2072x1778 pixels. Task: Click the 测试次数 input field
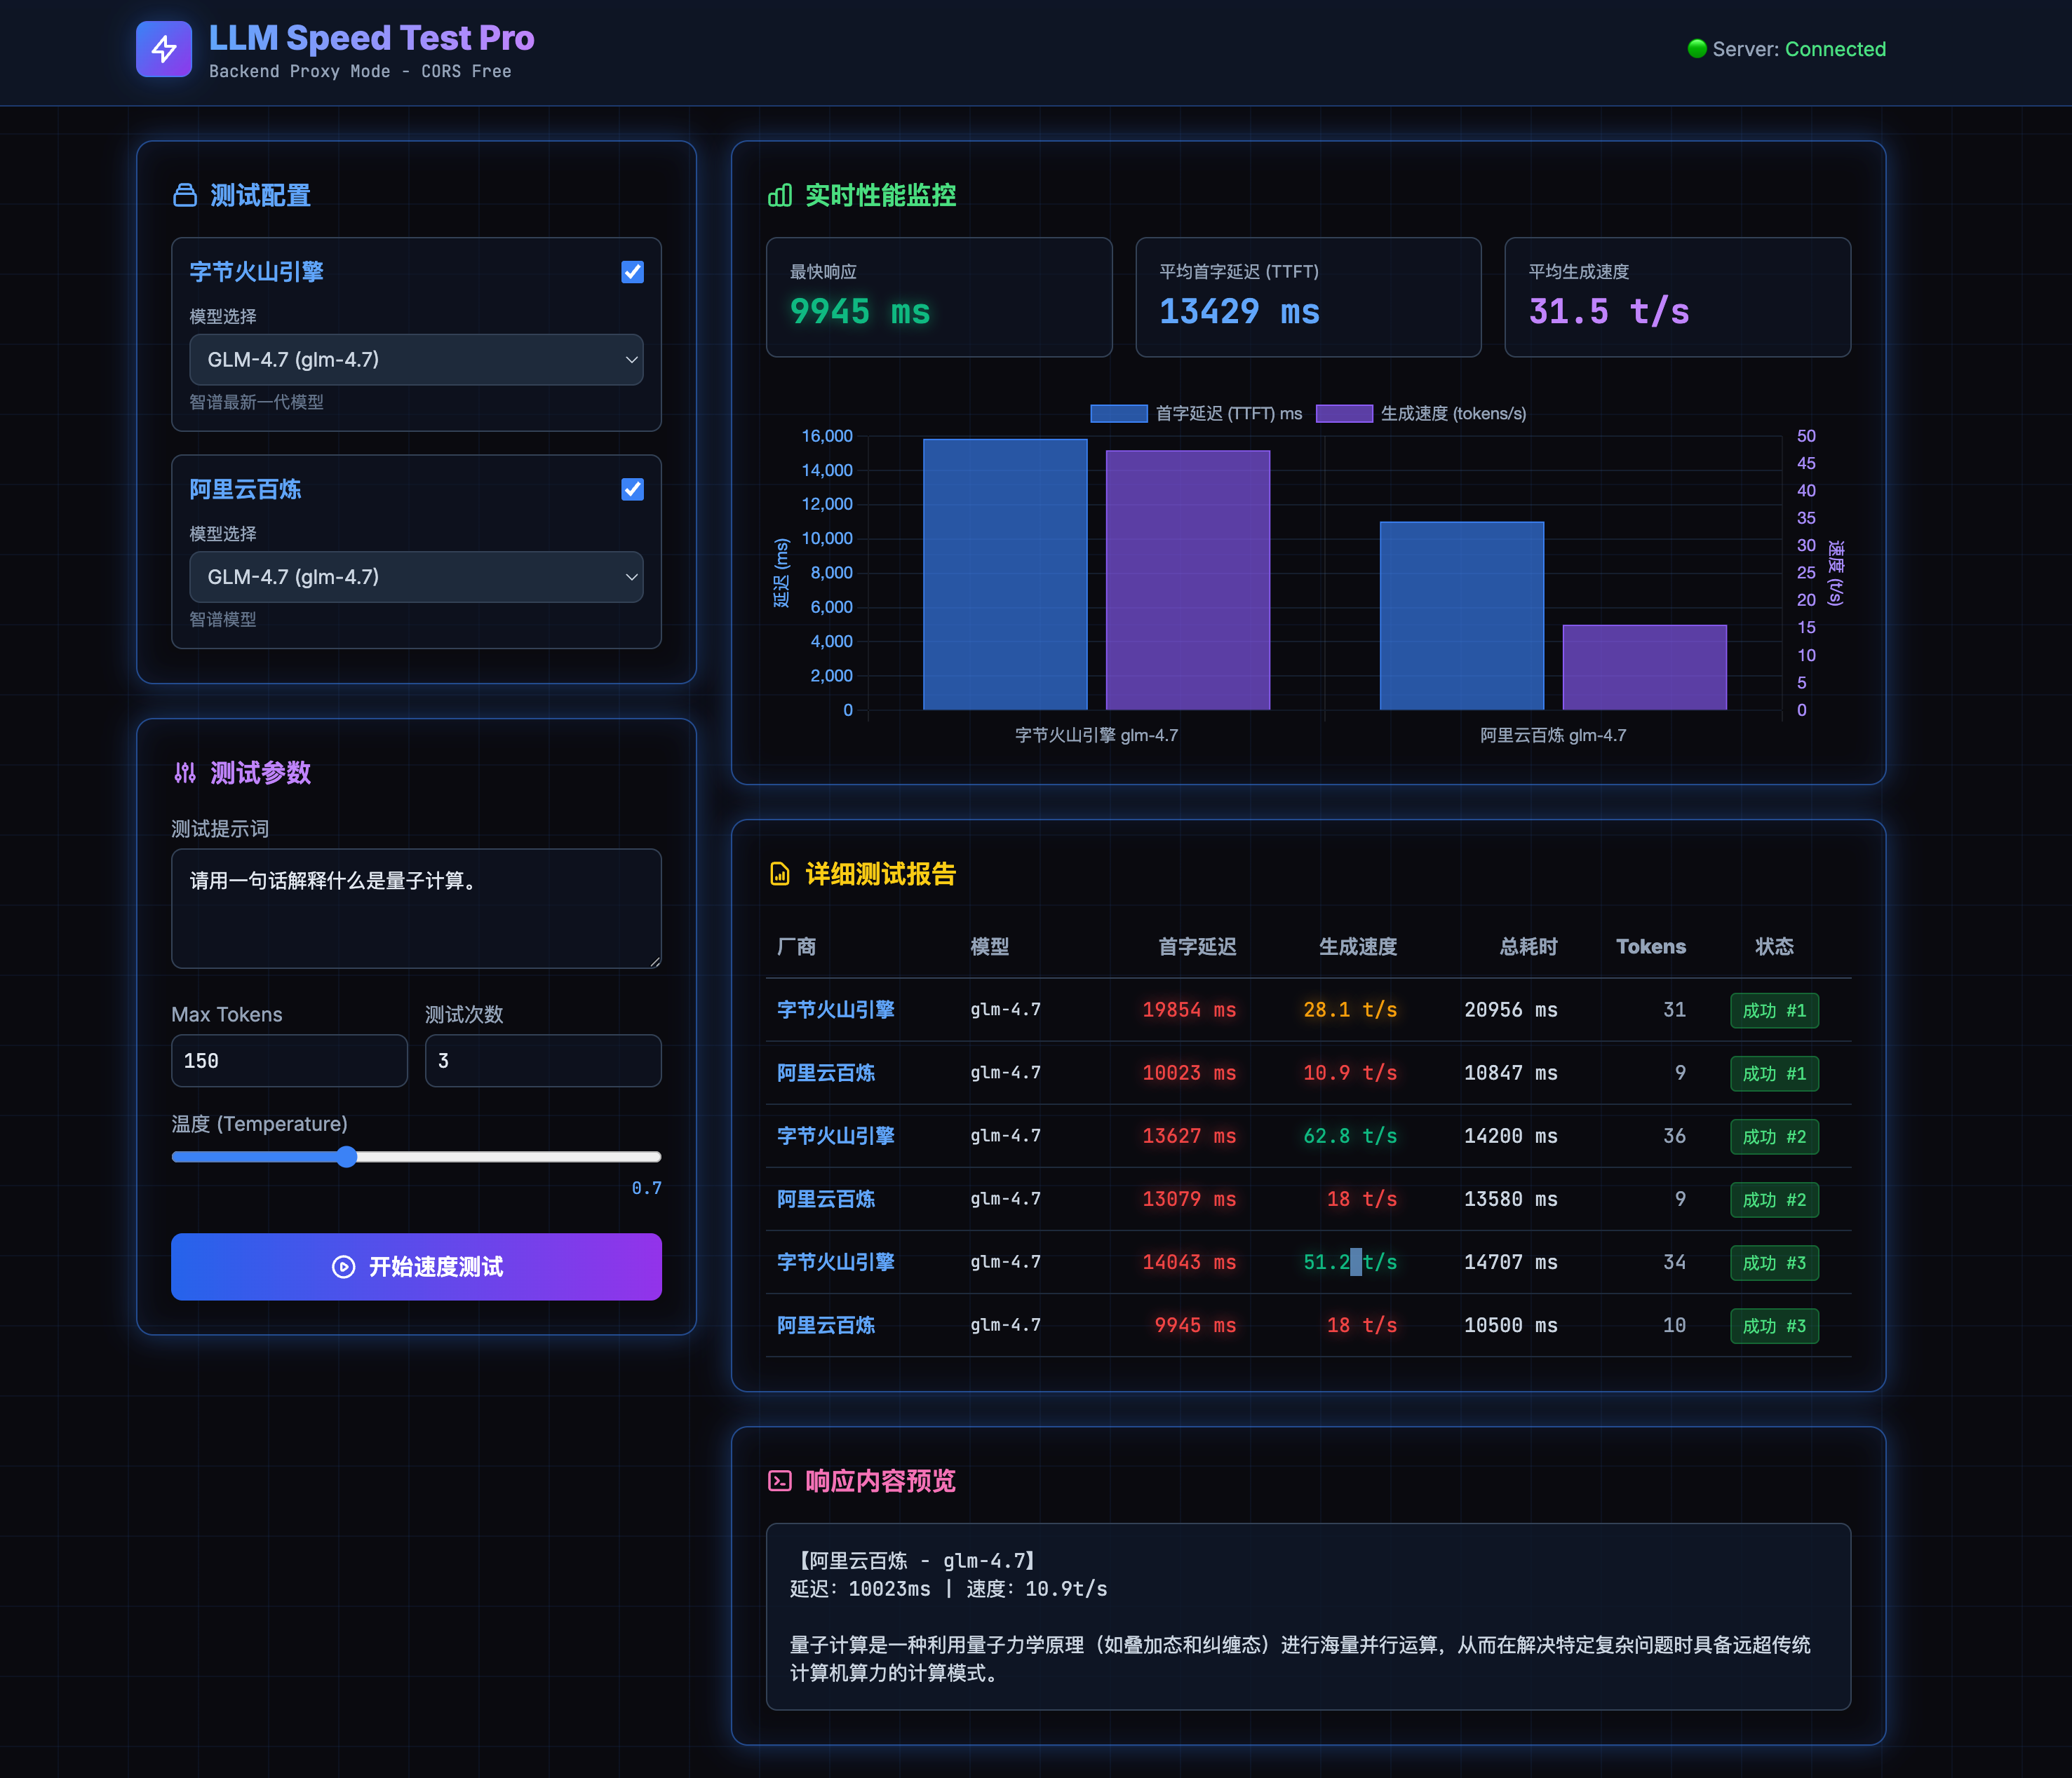543,1060
